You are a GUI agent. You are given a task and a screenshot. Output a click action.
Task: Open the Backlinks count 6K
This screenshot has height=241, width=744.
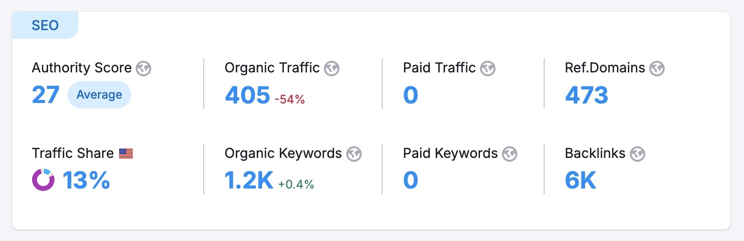pyautogui.click(x=581, y=181)
